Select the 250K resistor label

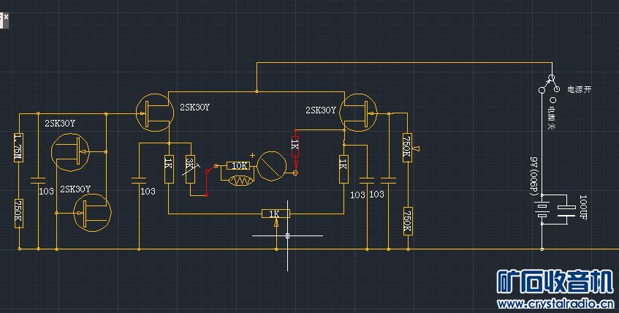18,213
